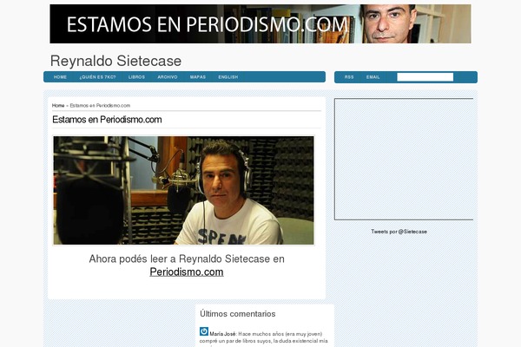Focus the search input field
Viewport: 521px width, 347px height.
coord(425,77)
